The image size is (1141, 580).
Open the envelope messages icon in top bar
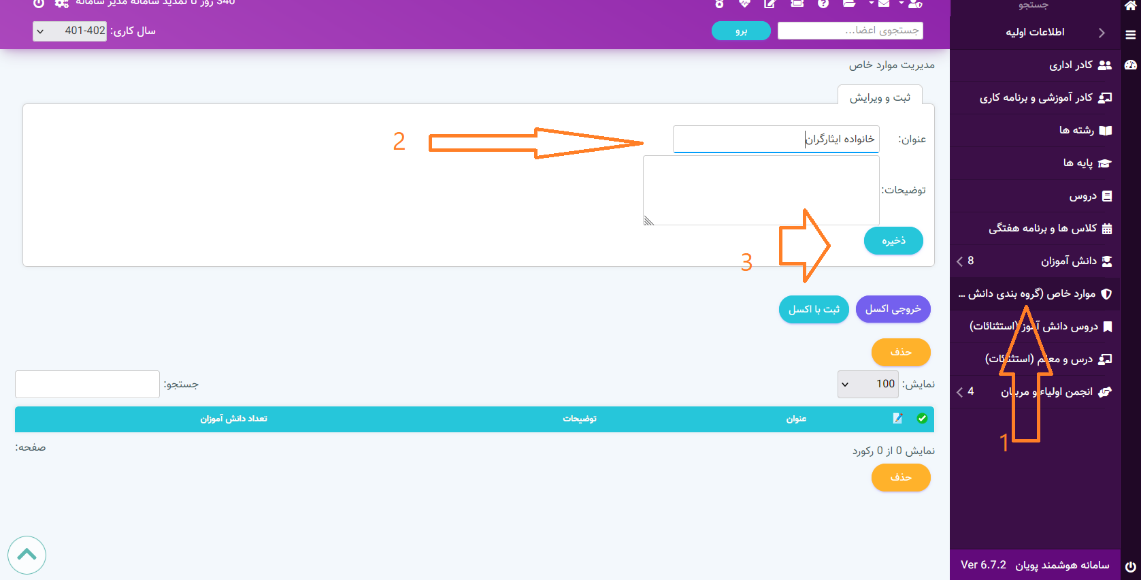[x=884, y=3]
